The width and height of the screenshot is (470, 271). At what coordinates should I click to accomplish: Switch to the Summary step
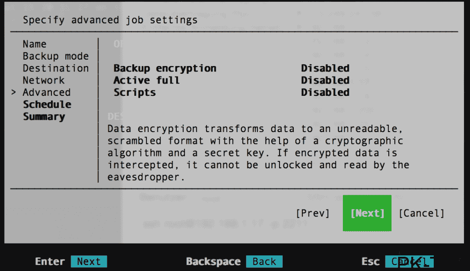point(44,116)
